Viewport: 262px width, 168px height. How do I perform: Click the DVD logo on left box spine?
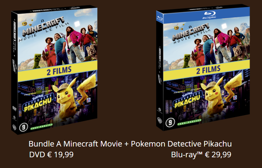click(14, 108)
